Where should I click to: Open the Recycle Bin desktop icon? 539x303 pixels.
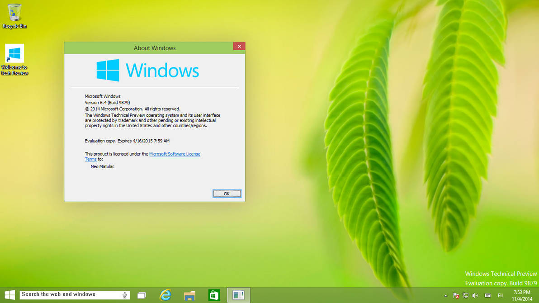[14, 16]
